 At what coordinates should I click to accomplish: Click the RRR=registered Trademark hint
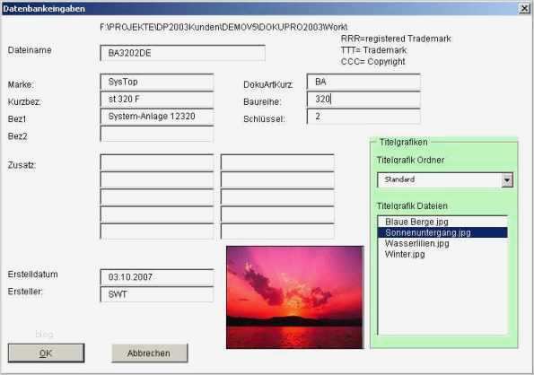pyautogui.click(x=396, y=39)
